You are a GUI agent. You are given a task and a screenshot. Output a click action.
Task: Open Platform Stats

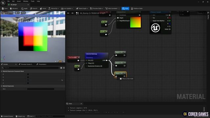[x=137, y=9]
